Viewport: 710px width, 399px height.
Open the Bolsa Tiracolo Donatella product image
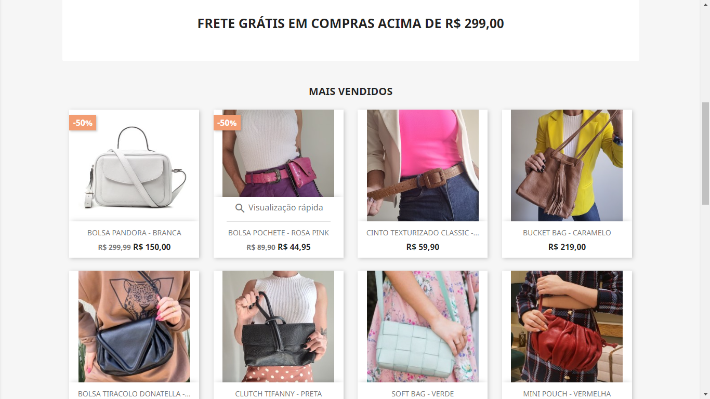pyautogui.click(x=134, y=326)
